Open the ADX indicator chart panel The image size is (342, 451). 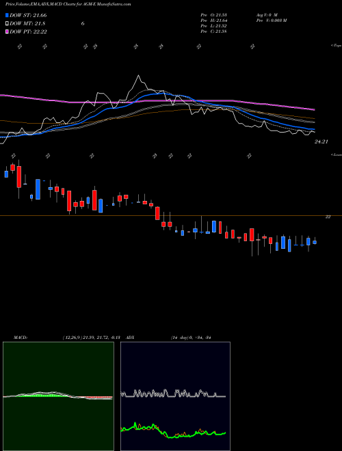(175, 396)
